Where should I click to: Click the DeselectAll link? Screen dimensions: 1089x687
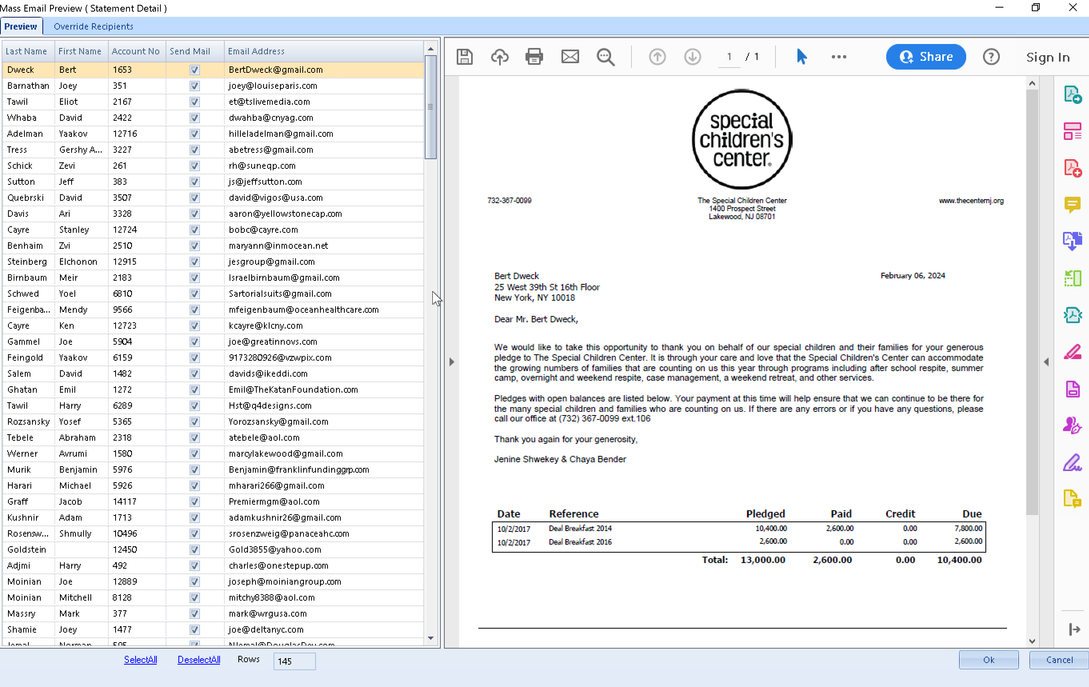click(198, 660)
